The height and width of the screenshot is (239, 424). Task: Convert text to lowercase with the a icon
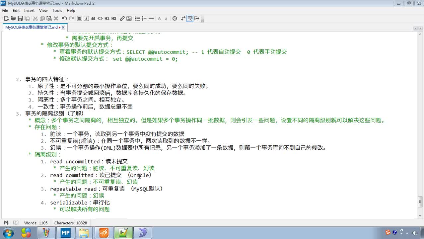tap(166, 19)
